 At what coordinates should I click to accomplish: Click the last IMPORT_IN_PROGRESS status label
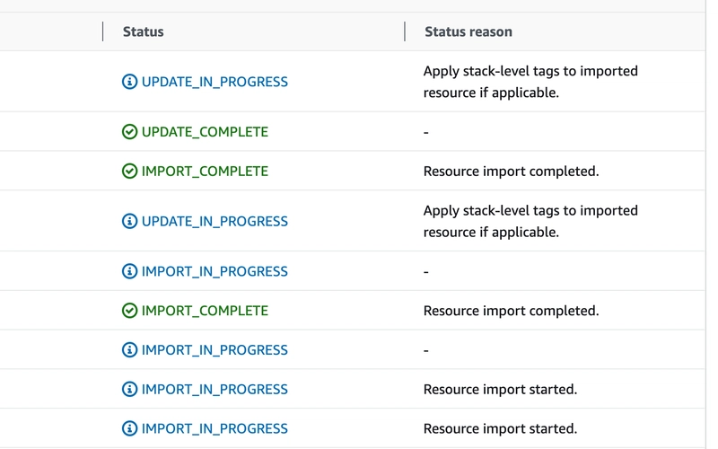[x=215, y=429]
